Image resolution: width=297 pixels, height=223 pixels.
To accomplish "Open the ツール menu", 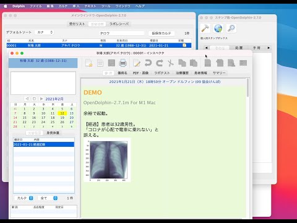I will pos(106,6).
